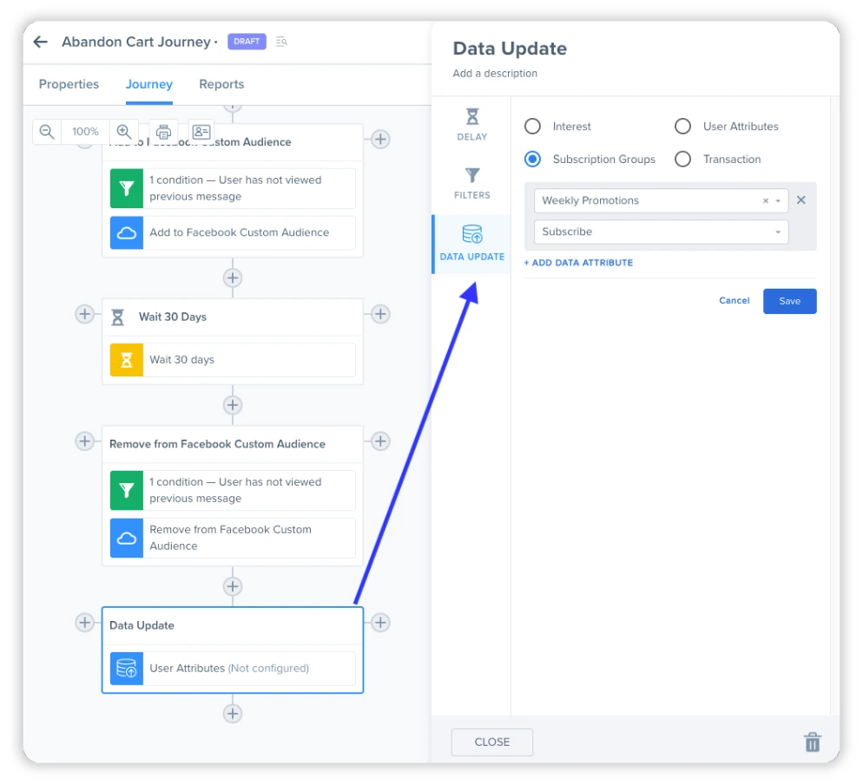This screenshot has height=784, width=863.
Task: Click cloud icon beside Add to Facebook Custom Audience
Action: 127,232
